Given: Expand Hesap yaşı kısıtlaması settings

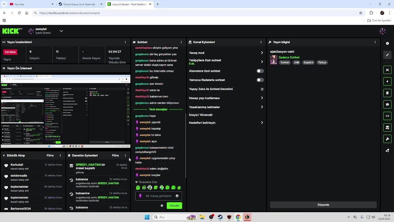Looking at the screenshot, I should (262, 98).
